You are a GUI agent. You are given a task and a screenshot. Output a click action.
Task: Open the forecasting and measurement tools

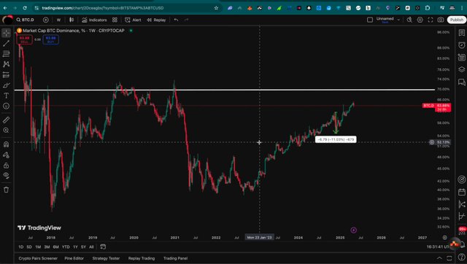tap(7, 74)
